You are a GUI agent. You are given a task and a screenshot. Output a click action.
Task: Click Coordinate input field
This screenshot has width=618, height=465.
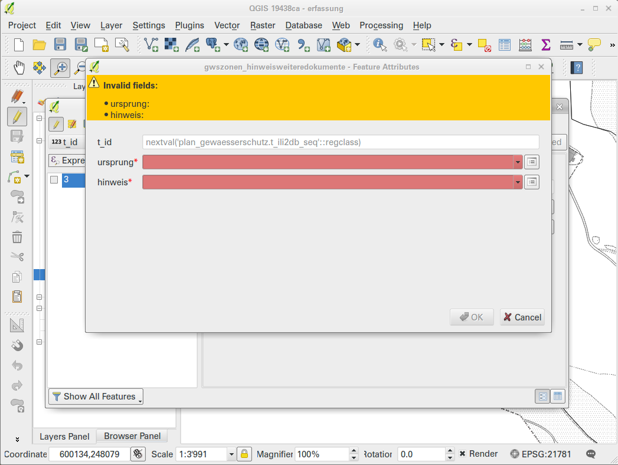89,454
